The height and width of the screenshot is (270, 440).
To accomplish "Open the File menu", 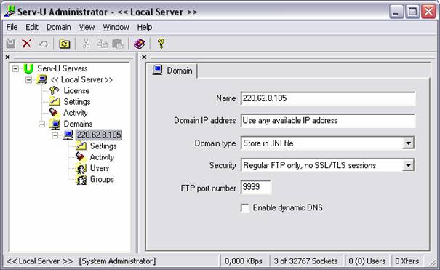I will click(12, 27).
